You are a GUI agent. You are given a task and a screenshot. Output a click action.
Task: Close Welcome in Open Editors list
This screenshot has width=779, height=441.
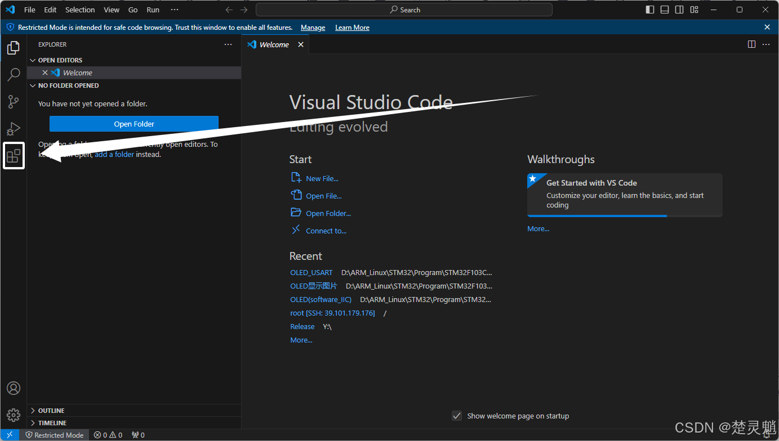[45, 73]
